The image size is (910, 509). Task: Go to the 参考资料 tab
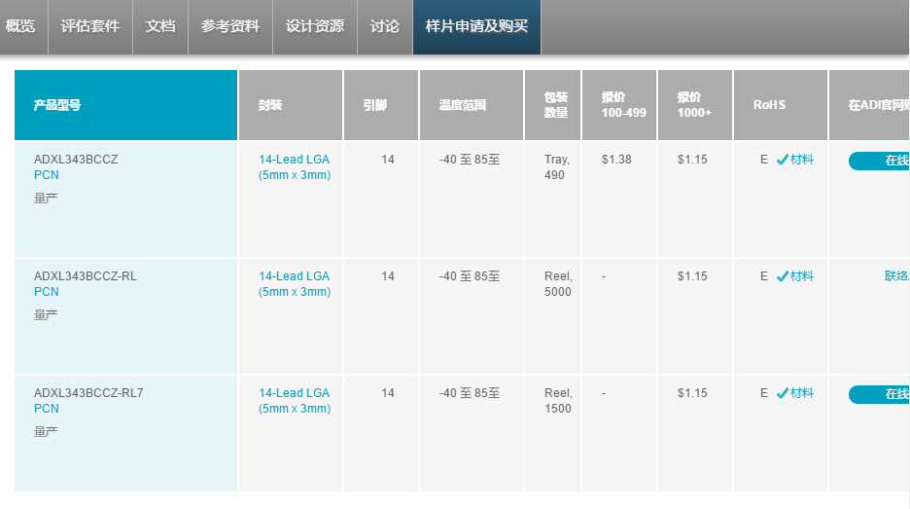[230, 26]
